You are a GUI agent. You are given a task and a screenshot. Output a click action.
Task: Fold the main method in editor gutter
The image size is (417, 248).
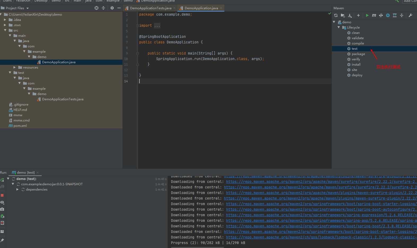[x=138, y=53]
